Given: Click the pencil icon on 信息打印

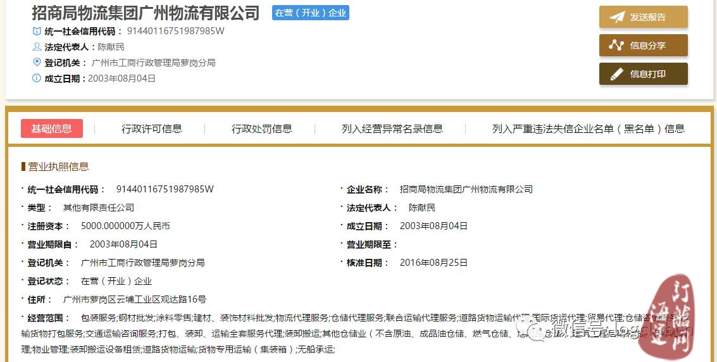Looking at the screenshot, I should 617,73.
